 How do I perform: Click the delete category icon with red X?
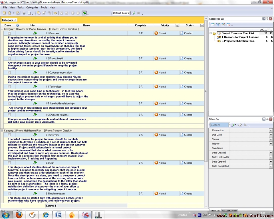pyautogui.click(x=229, y=25)
